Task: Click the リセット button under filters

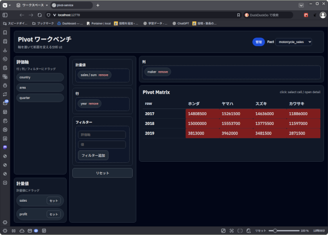Action: pos(102,173)
